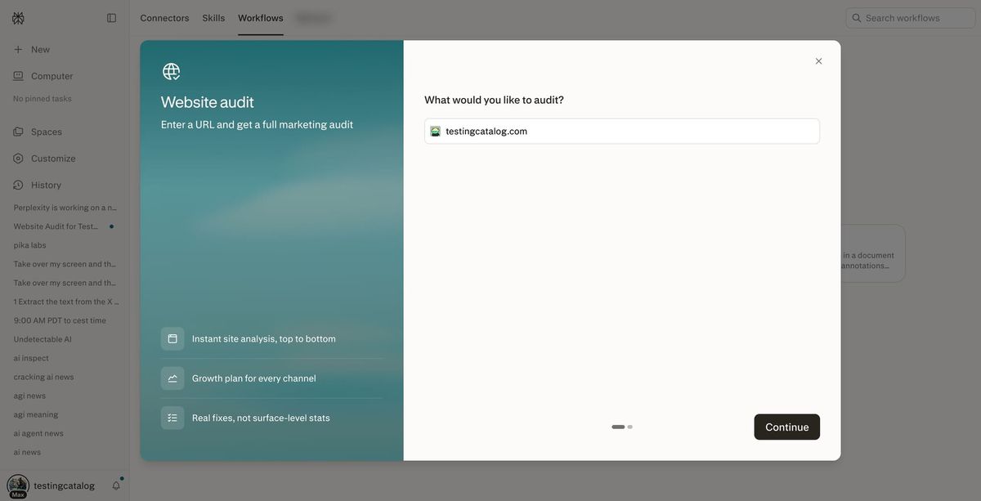Click the notification bell icon
The height and width of the screenshot is (501, 981).
(116, 485)
